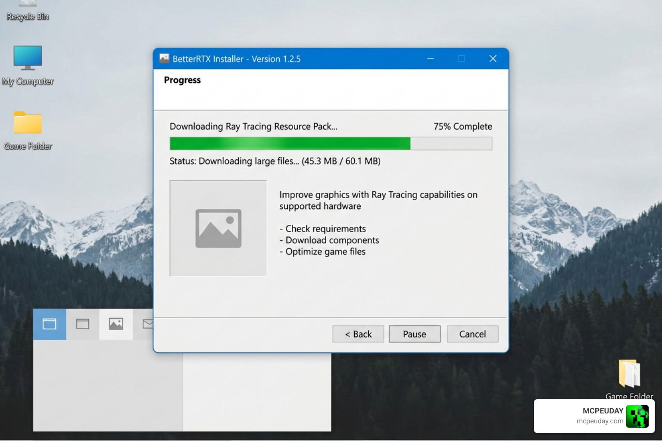The height and width of the screenshot is (441, 662).
Task: Select the picture tab icon in background window
Action: [116, 324]
